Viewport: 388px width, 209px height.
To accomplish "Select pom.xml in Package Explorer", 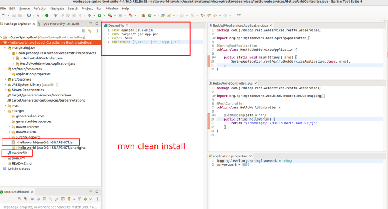I will click(18, 158).
